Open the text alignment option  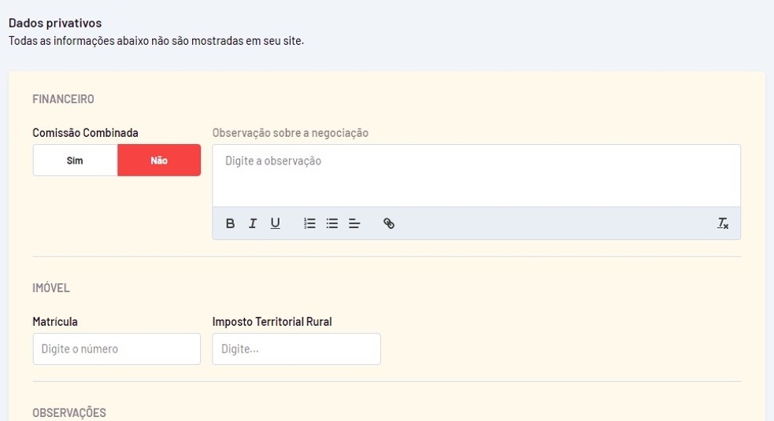(x=354, y=223)
